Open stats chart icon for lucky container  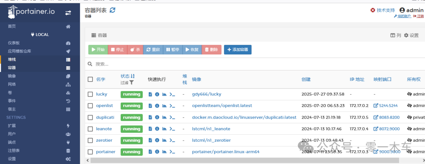tap(164, 94)
